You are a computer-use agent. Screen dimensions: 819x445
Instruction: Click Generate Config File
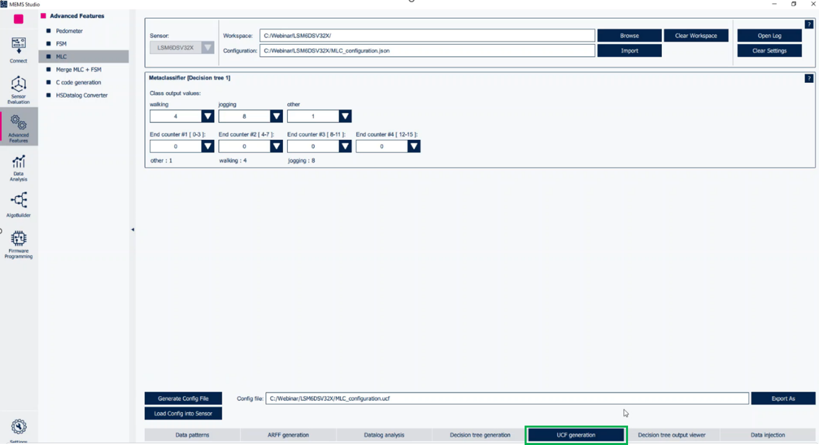[183, 398]
